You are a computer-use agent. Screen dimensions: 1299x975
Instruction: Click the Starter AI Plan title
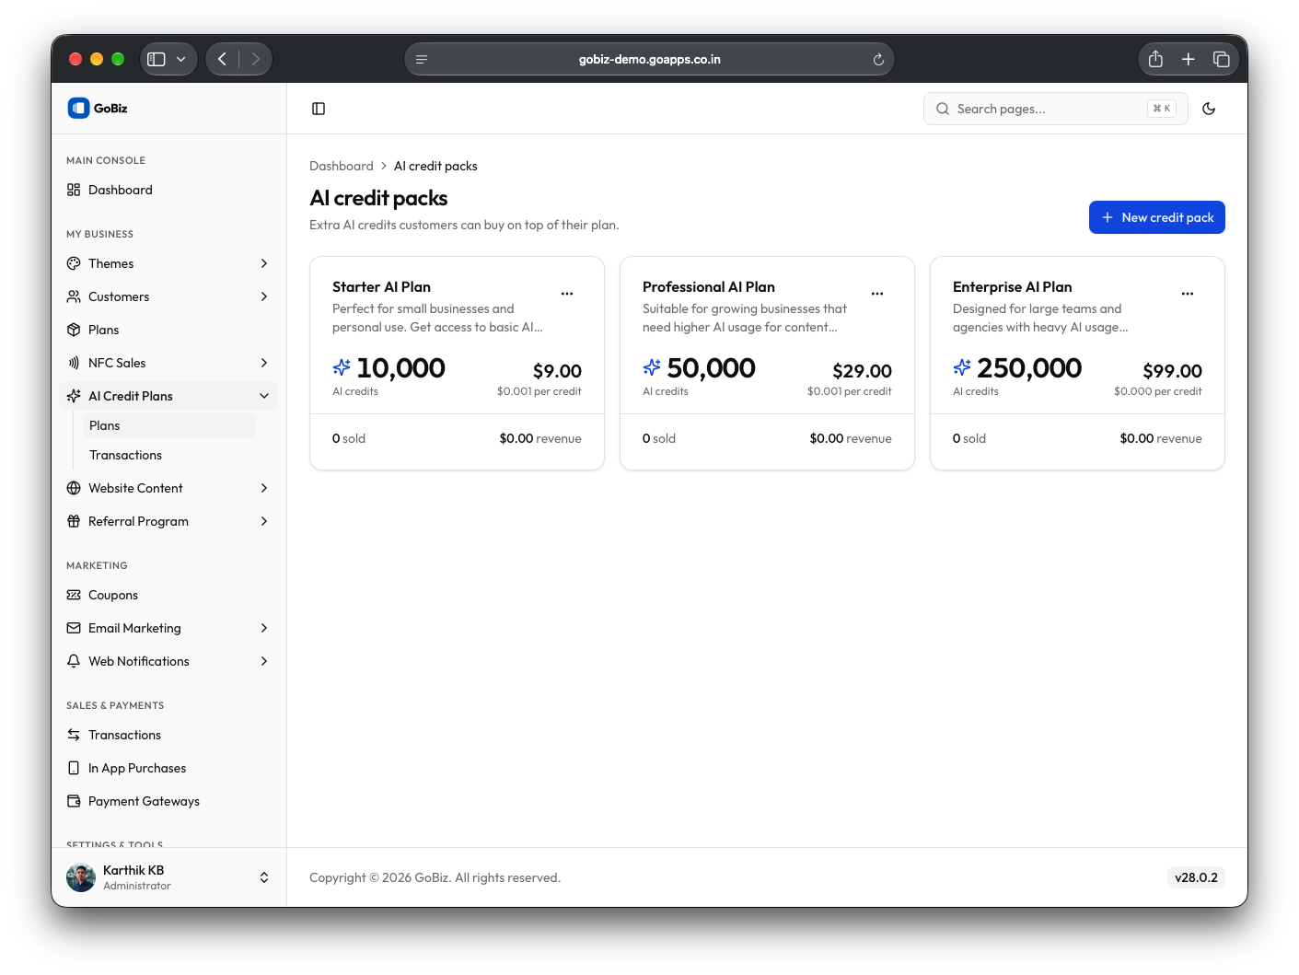pos(381,286)
